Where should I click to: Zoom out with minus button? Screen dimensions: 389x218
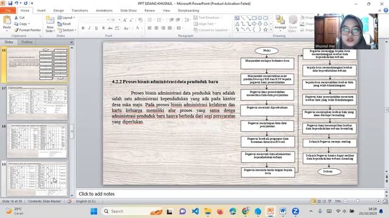pos(345,202)
